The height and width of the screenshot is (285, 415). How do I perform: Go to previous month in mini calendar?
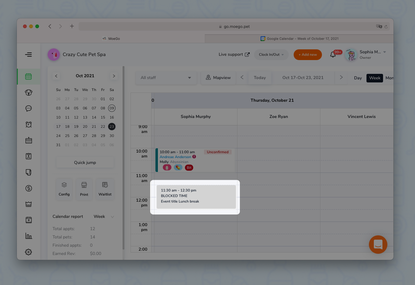(56, 76)
